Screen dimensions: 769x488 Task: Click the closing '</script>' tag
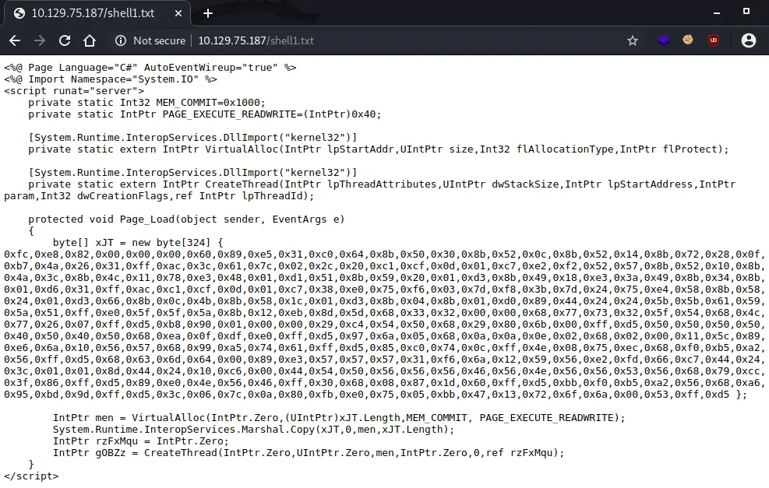pos(31,476)
